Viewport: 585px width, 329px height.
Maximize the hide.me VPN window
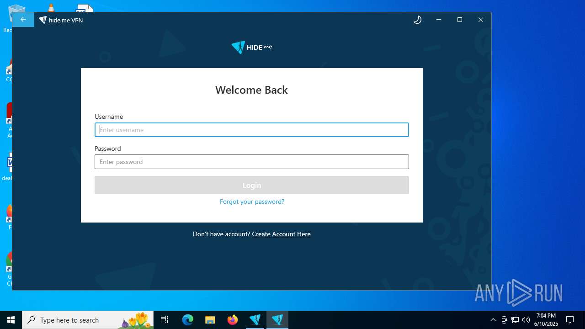coord(460,20)
